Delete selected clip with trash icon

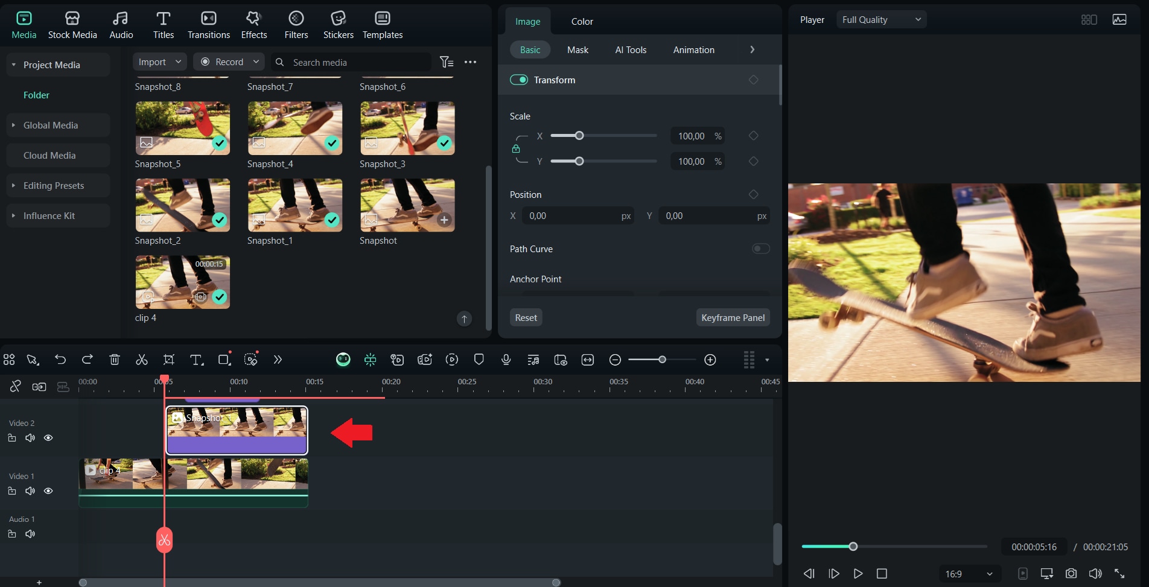(x=115, y=360)
